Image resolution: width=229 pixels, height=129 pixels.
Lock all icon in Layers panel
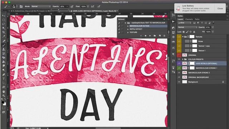click(x=194, y=32)
